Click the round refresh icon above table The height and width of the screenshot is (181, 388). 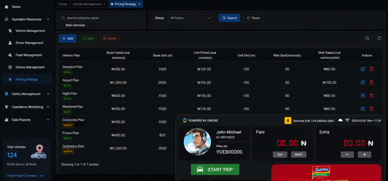379,38
